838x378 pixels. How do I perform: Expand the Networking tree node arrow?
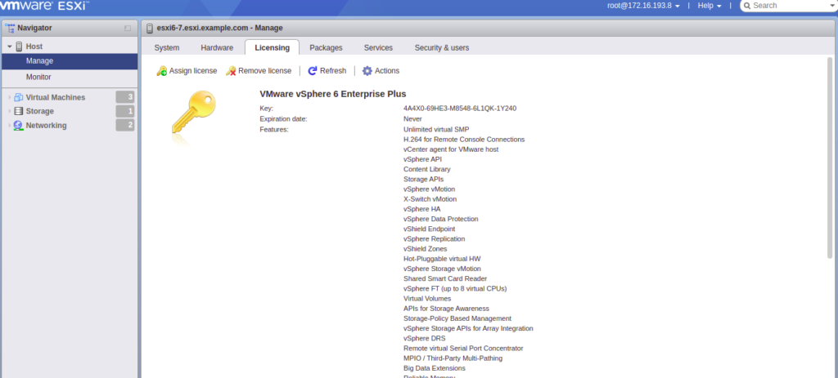10,125
